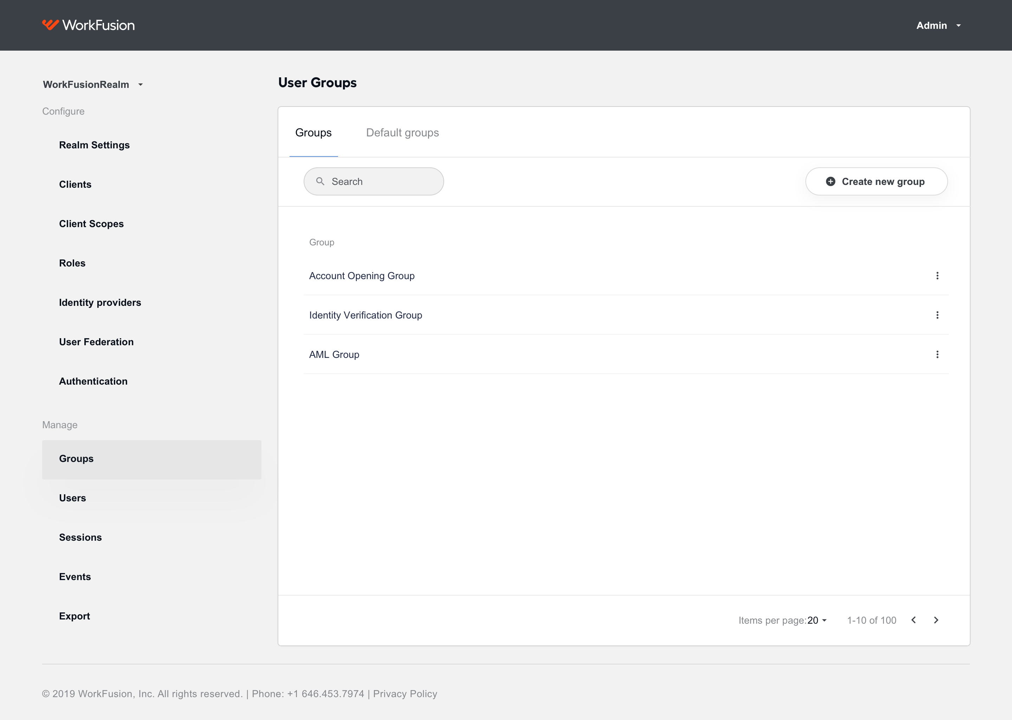Open Realm Settings in the sidebar
The width and height of the screenshot is (1012, 720).
(95, 145)
